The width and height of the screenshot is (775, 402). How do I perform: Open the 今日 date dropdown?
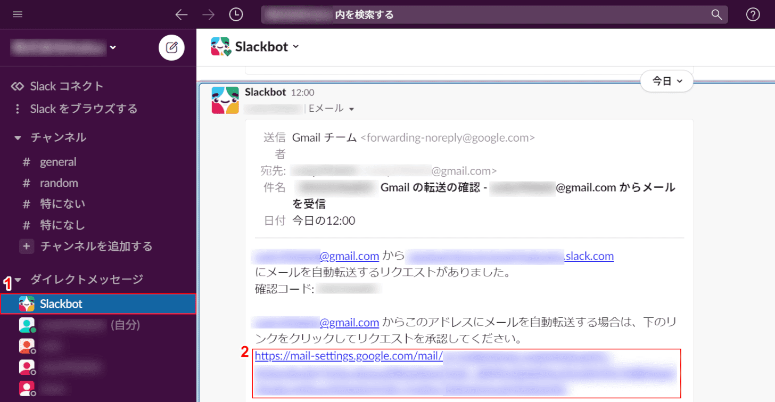667,81
